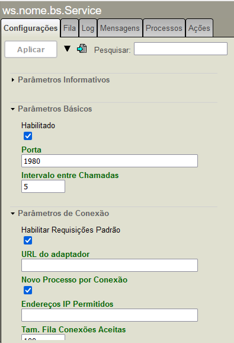Disable Novo Processo por Conexão checkbox
Viewport: 234px width, 343px height.
click(x=28, y=290)
